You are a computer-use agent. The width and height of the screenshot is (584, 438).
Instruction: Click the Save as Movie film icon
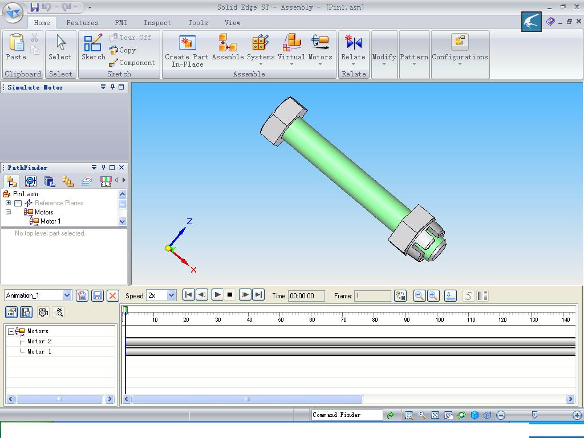(x=26, y=312)
